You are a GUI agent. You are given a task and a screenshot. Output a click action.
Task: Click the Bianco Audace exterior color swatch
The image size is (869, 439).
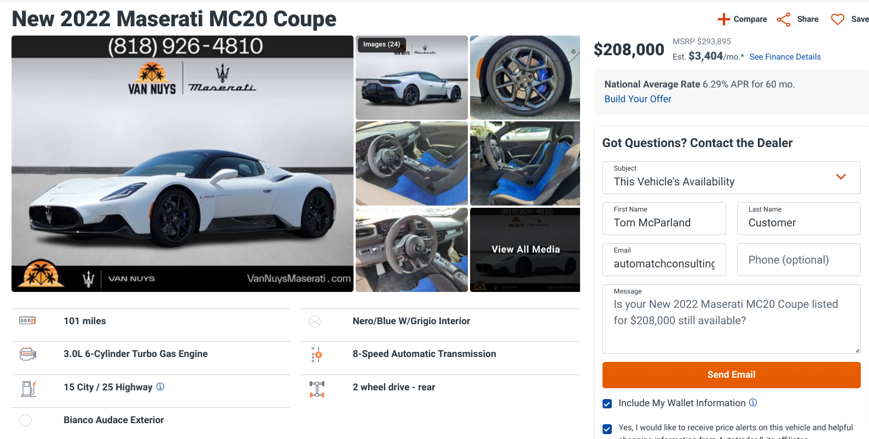point(26,420)
